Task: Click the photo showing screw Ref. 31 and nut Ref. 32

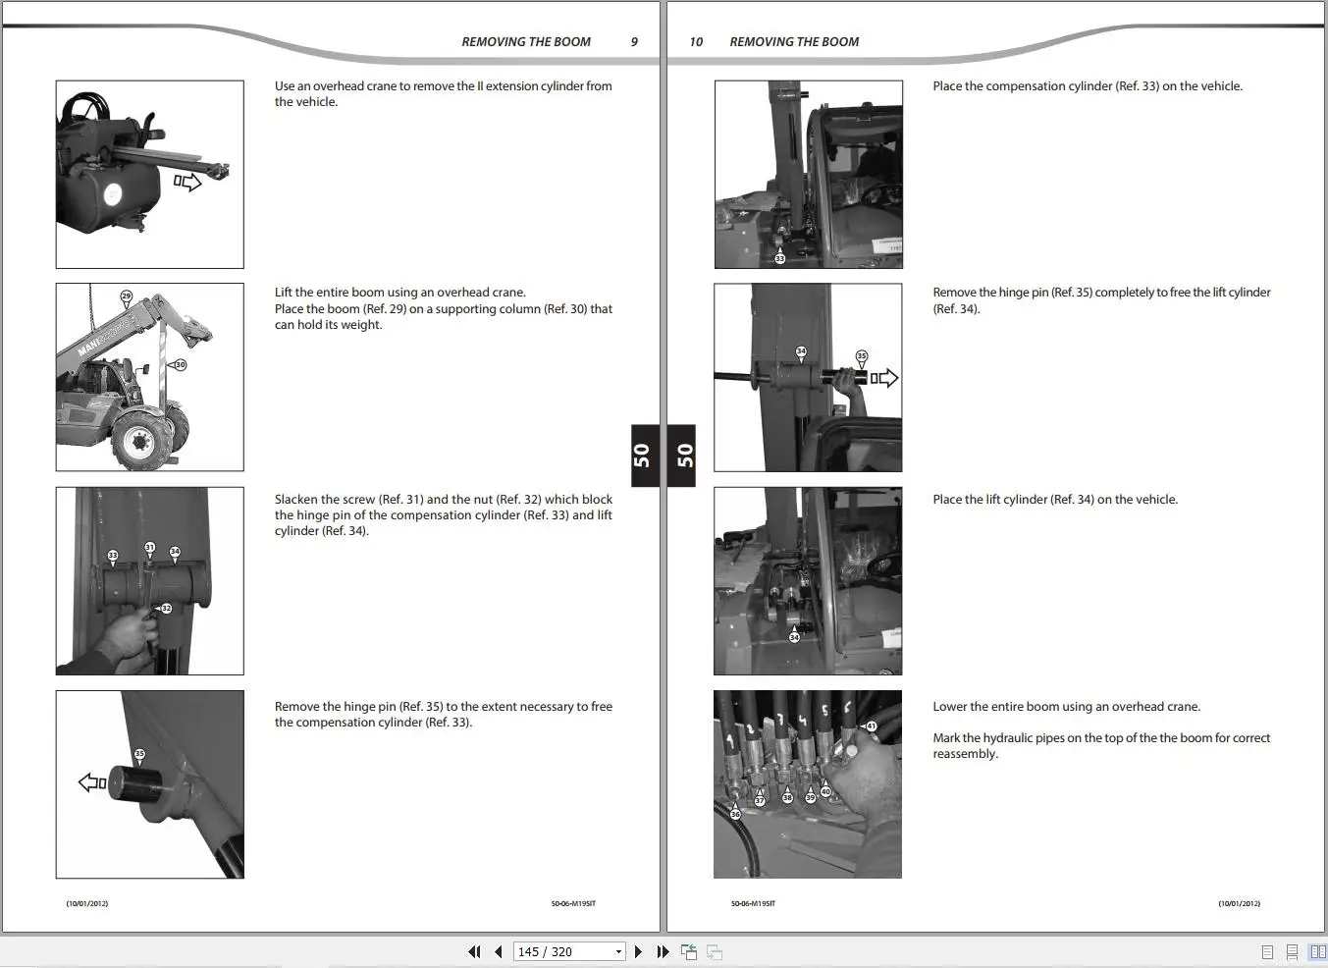Action: point(150,581)
